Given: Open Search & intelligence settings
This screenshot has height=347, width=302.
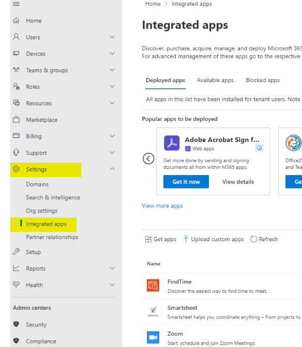Looking at the screenshot, I should tap(53, 197).
